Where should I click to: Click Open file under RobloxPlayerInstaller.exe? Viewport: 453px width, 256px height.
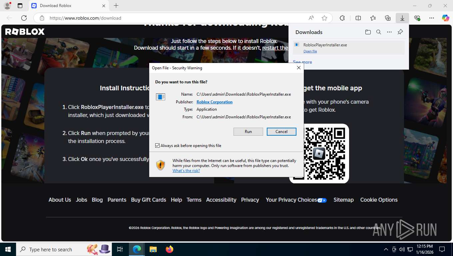point(310,51)
